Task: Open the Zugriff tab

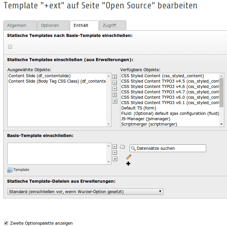Action: [x=112, y=26]
